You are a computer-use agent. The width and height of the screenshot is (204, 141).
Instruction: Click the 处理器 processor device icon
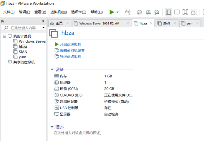tap(57, 82)
